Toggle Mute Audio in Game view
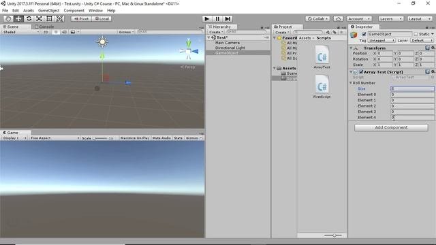Image resolution: width=436 pixels, height=245 pixels. click(x=161, y=137)
